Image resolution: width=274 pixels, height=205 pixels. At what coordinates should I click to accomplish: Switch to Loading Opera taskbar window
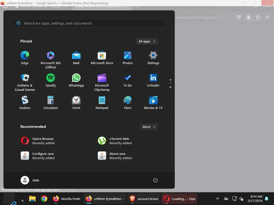pos(179,199)
